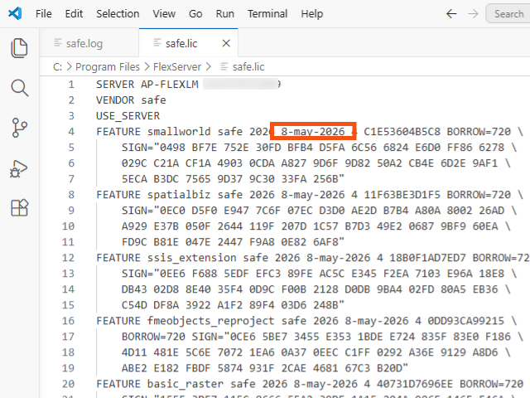The height and width of the screenshot is (398, 530).
Task: Click the file icon on safe.log tab
Action: click(x=58, y=42)
